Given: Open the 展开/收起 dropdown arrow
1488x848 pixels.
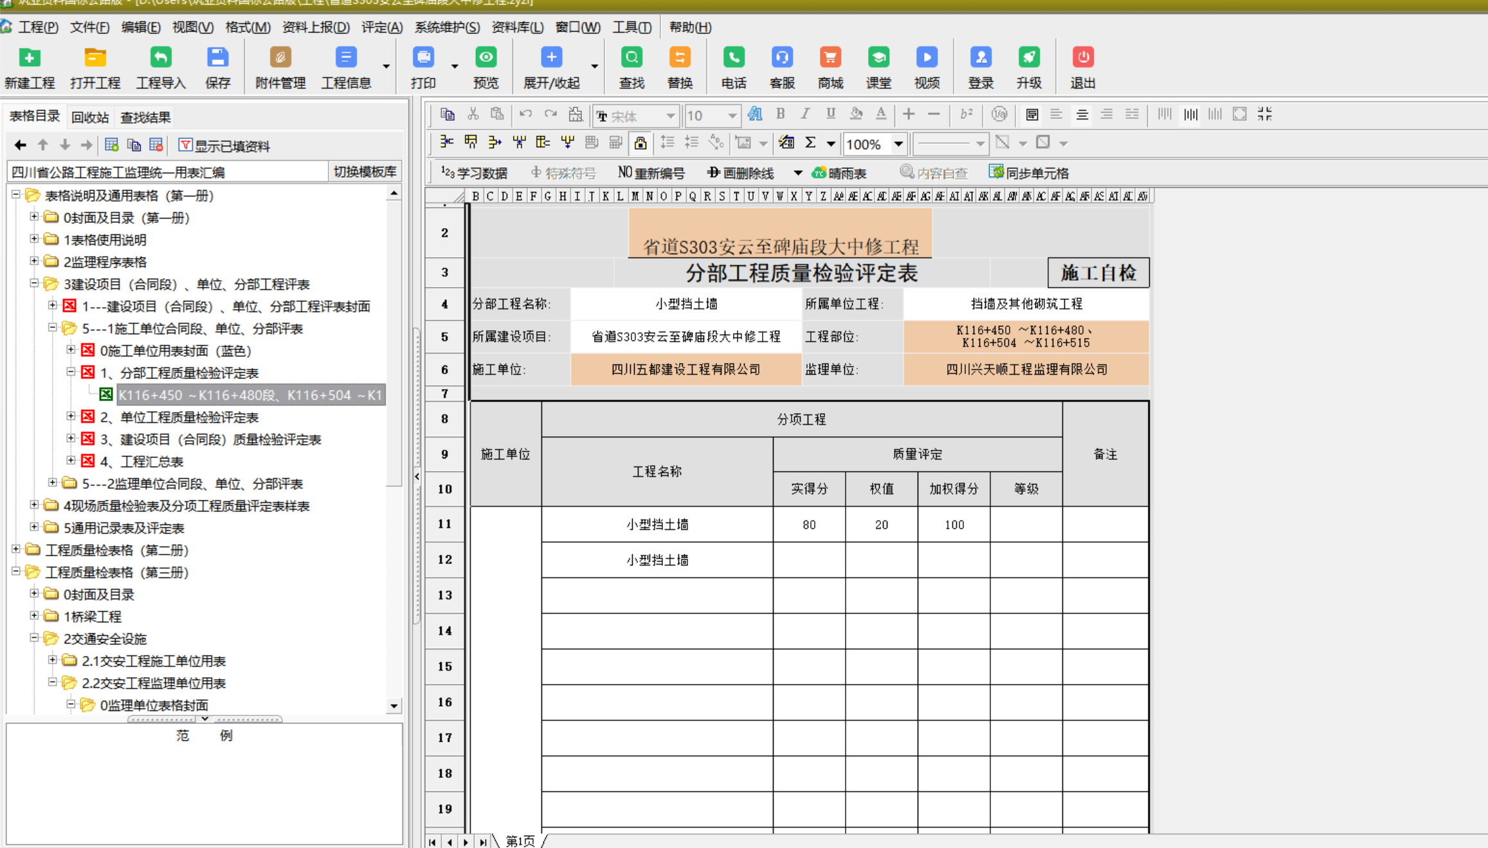Looking at the screenshot, I should click(594, 66).
